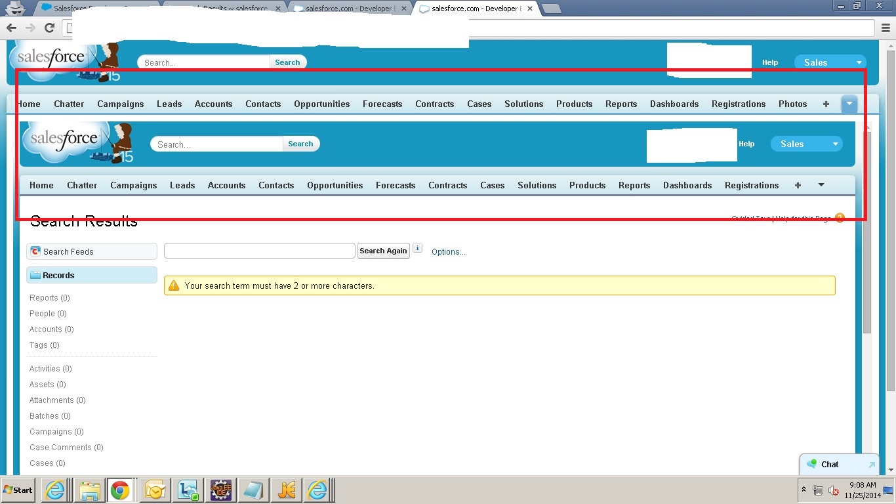This screenshot has height=504, width=896.
Task: Click Search button in the inner header
Action: coord(300,144)
